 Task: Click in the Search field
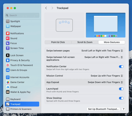pyautogui.click(x=22, y=15)
